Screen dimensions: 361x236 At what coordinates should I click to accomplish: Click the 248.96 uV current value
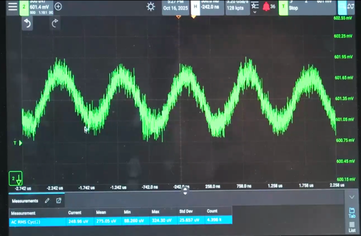click(78, 222)
